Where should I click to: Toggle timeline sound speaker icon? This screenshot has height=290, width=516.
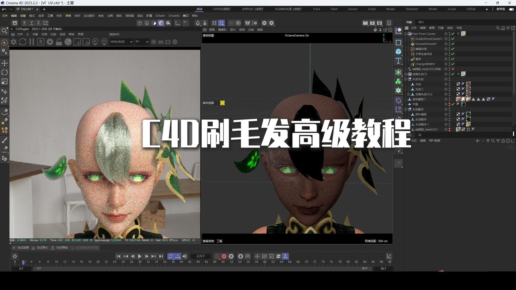(x=185, y=256)
